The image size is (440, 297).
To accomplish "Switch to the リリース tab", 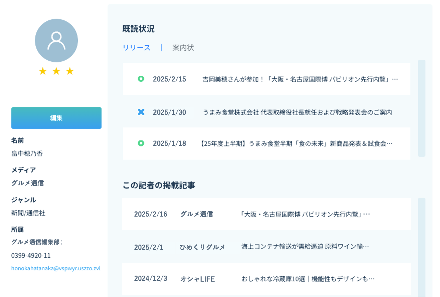I will pyautogui.click(x=136, y=48).
